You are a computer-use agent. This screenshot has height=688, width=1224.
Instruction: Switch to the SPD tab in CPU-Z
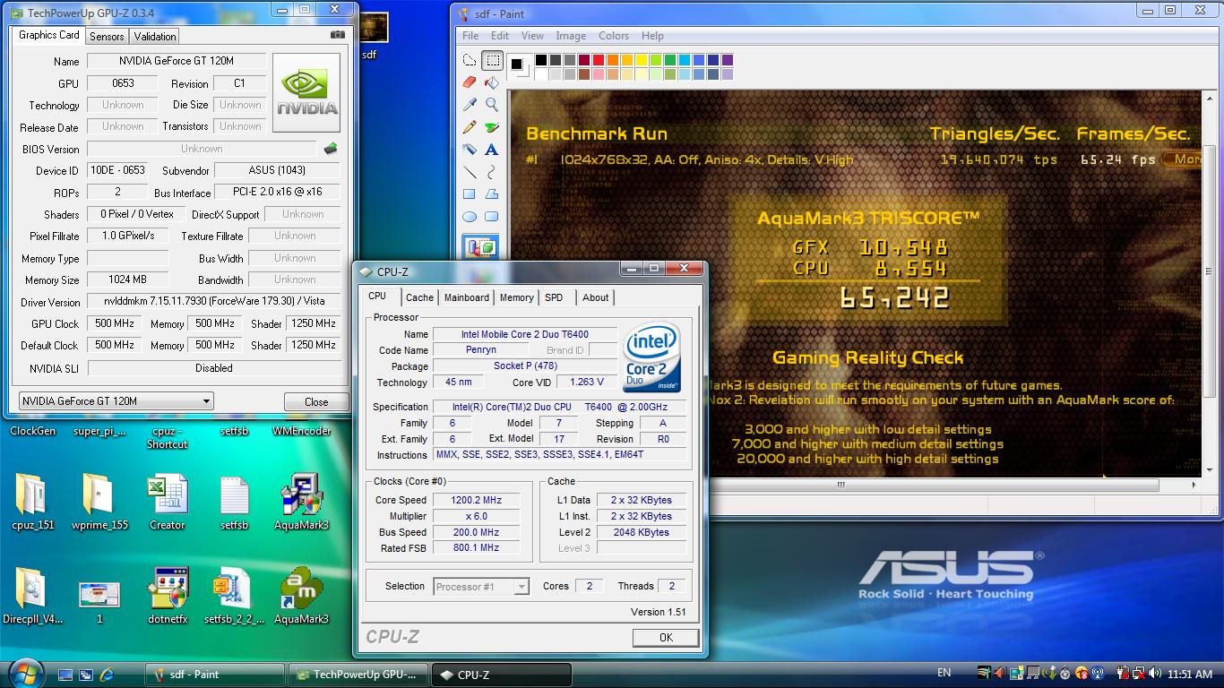pyautogui.click(x=555, y=297)
